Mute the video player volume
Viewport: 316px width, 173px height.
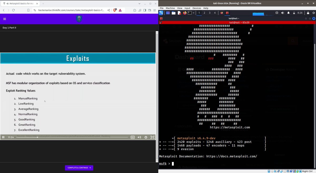point(139,137)
